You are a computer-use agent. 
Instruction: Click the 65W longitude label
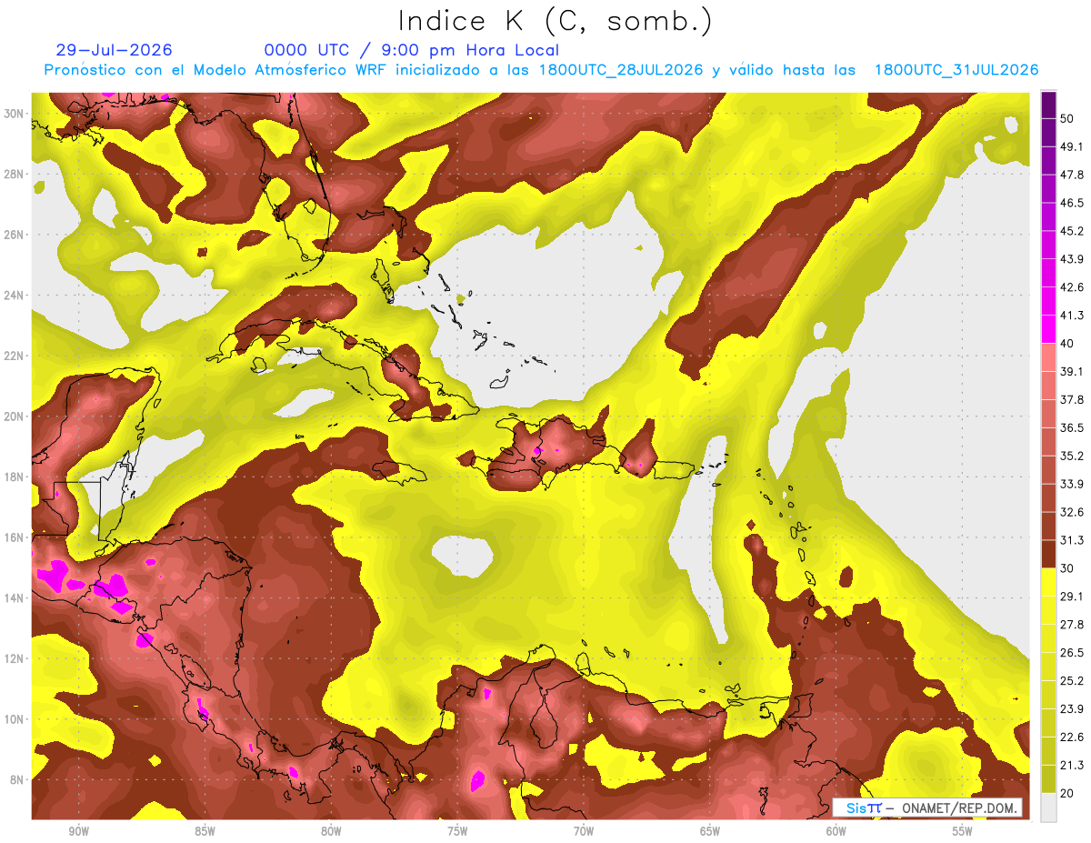point(710,831)
